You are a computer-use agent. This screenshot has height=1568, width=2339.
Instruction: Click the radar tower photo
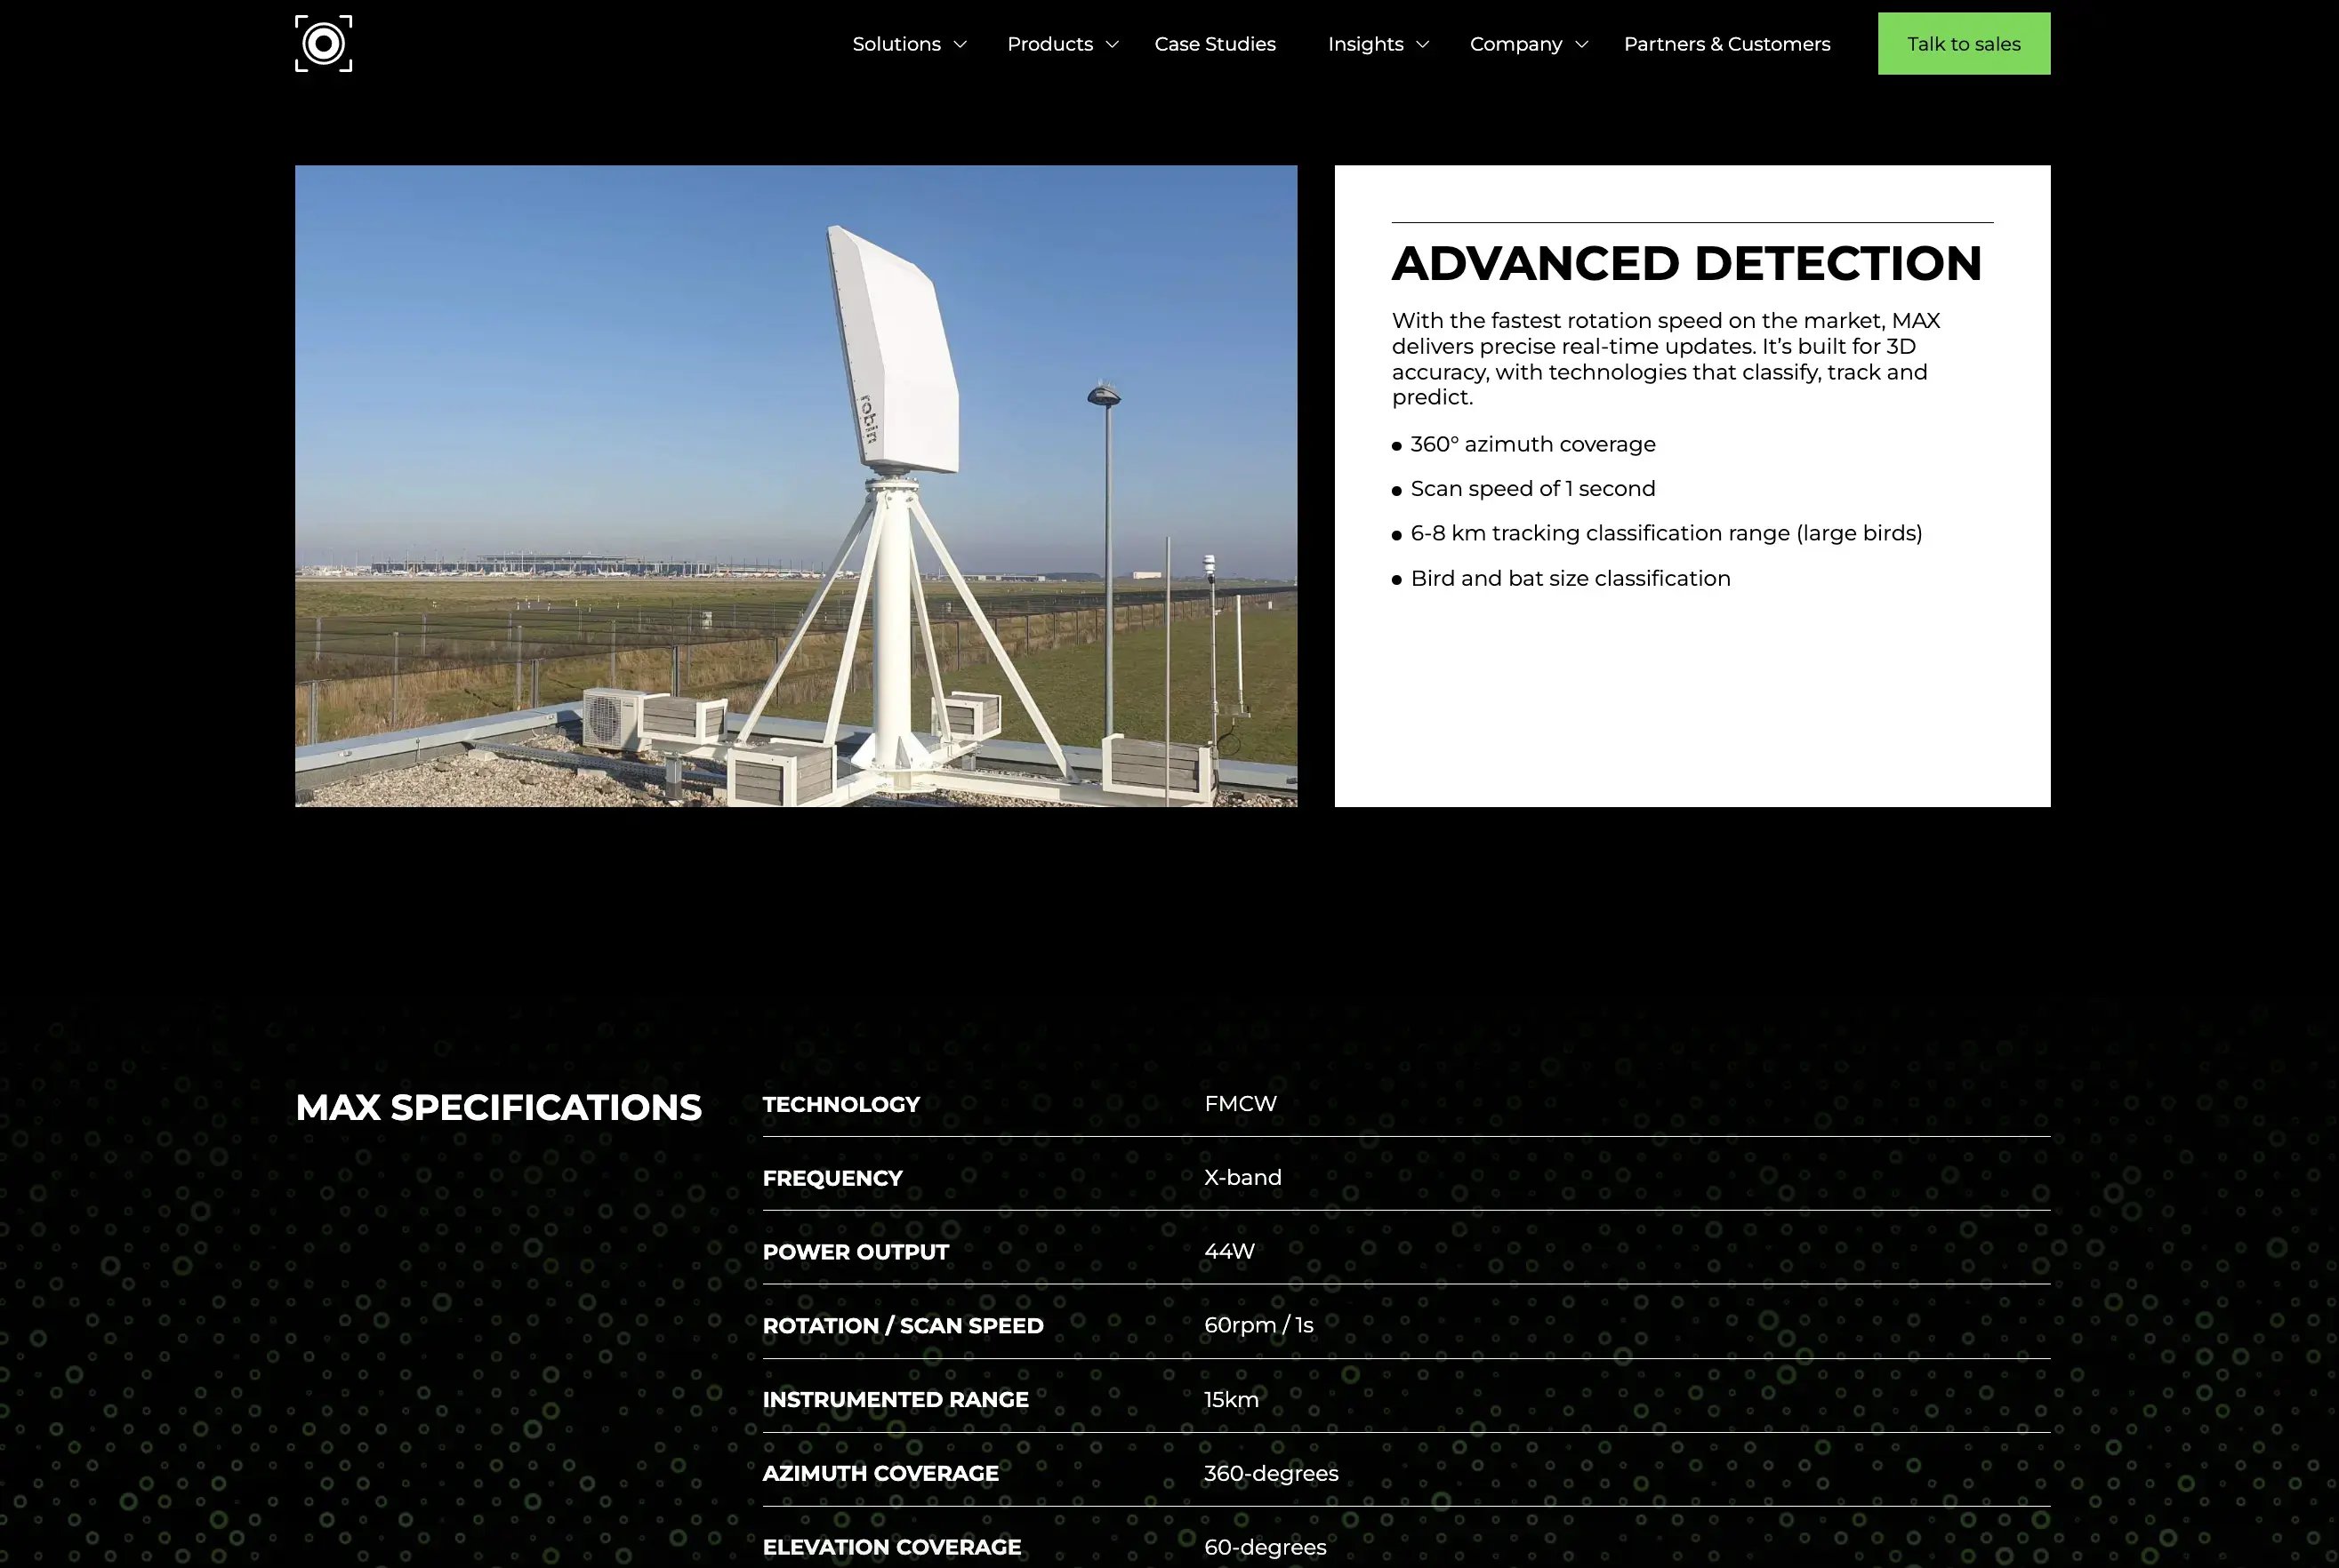[x=795, y=486]
